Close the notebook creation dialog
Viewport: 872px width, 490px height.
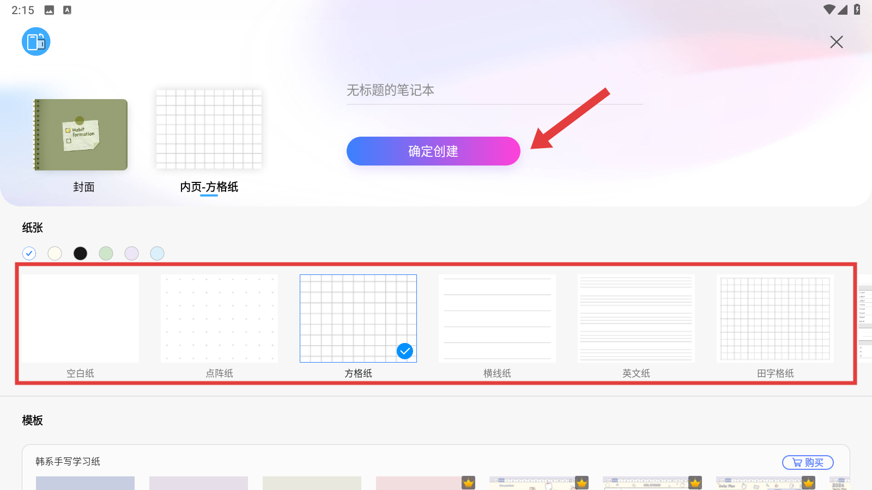pos(836,42)
